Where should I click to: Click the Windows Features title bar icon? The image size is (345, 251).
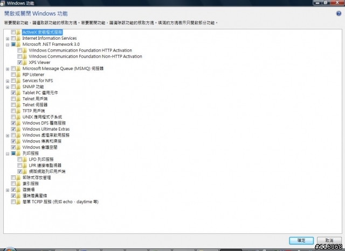pyautogui.click(x=2, y=3)
